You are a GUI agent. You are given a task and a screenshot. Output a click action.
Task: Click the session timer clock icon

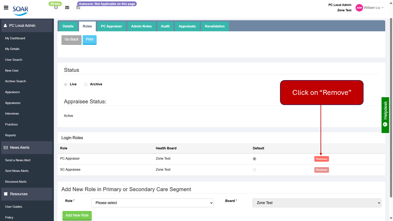click(56, 8)
